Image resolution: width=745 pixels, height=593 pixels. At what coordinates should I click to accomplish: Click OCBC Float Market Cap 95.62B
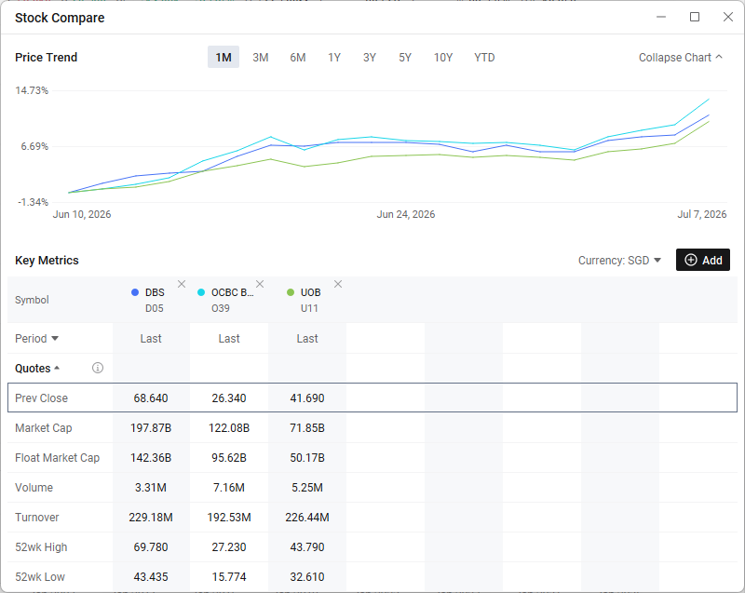coord(229,458)
